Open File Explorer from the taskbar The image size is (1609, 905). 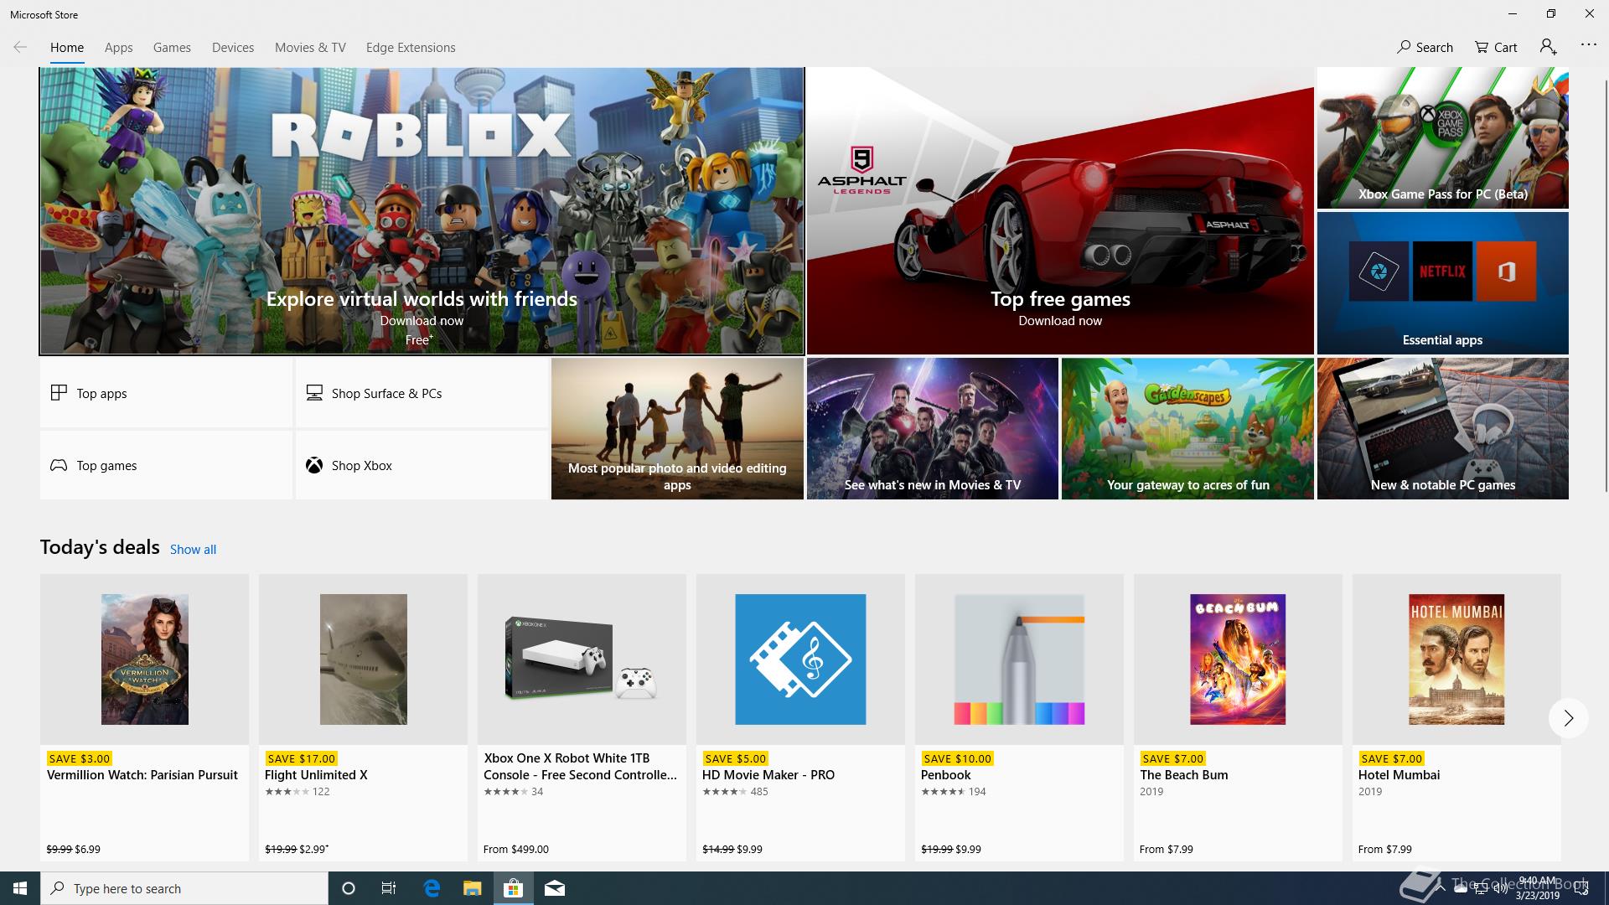[x=473, y=888]
